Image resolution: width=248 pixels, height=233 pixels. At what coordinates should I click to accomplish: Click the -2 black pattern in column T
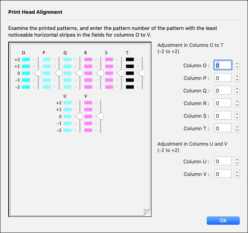(130, 87)
